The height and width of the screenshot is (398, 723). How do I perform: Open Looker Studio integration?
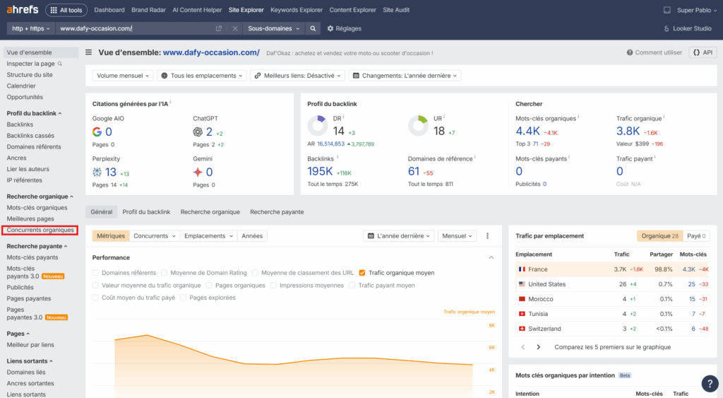(x=688, y=28)
